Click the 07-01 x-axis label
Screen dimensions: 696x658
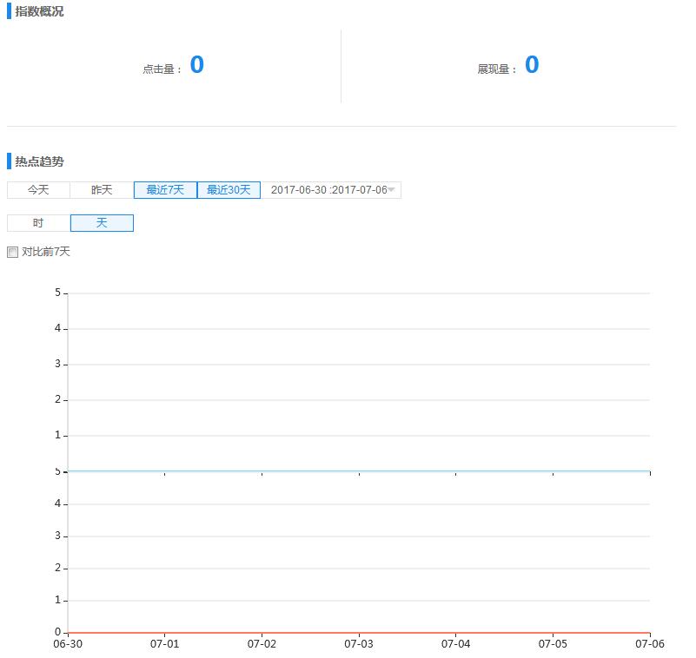(164, 644)
